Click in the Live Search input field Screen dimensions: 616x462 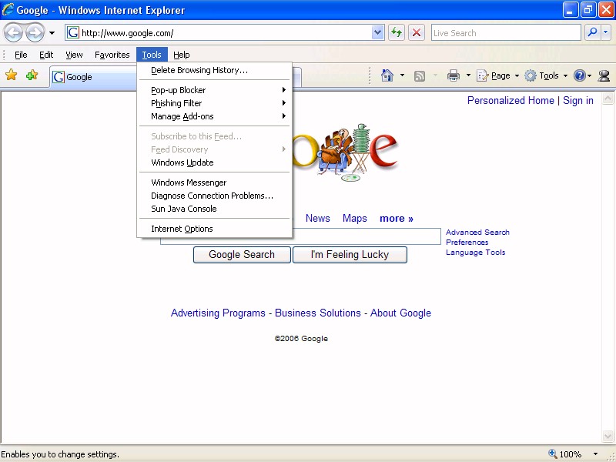505,32
